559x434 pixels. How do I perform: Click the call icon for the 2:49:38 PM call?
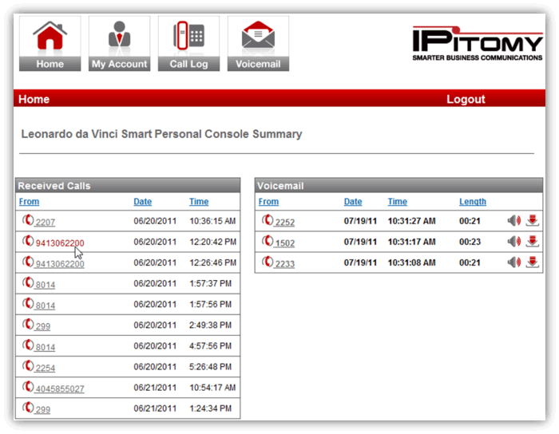point(28,325)
